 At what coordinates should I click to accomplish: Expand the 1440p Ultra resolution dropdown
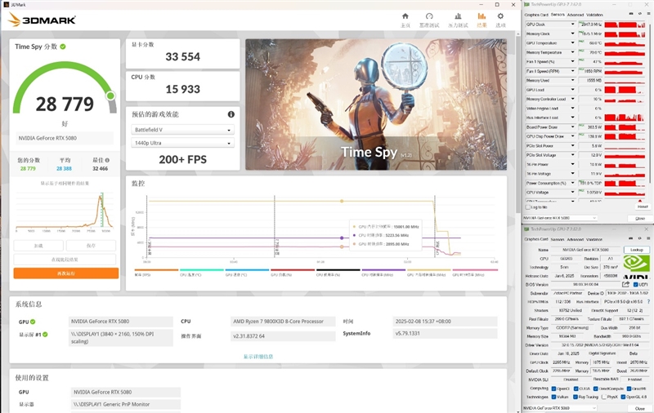click(183, 144)
